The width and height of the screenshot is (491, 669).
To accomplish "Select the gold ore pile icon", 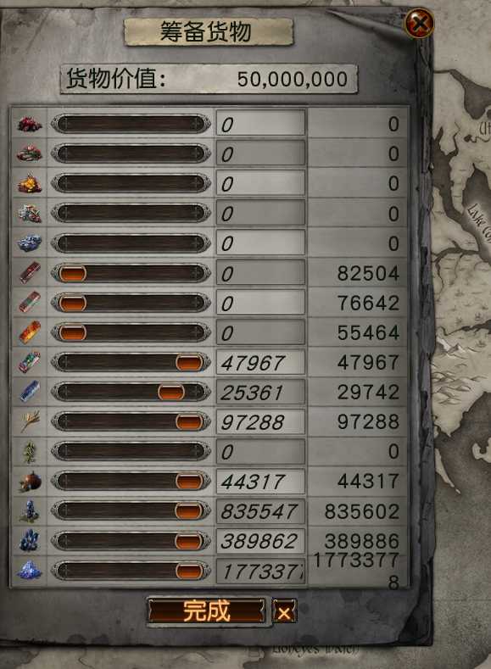I will (30, 184).
